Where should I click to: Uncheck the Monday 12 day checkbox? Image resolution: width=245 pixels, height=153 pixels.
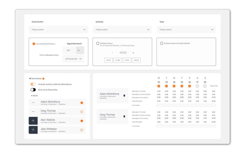(159, 86)
